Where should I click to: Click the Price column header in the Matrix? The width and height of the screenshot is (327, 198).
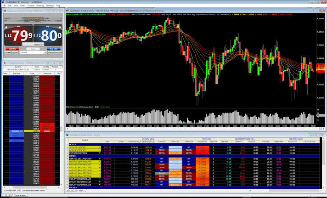tap(32, 74)
